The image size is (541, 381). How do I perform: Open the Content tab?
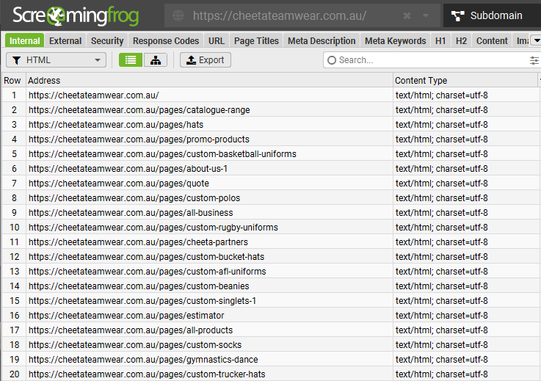pyautogui.click(x=492, y=40)
